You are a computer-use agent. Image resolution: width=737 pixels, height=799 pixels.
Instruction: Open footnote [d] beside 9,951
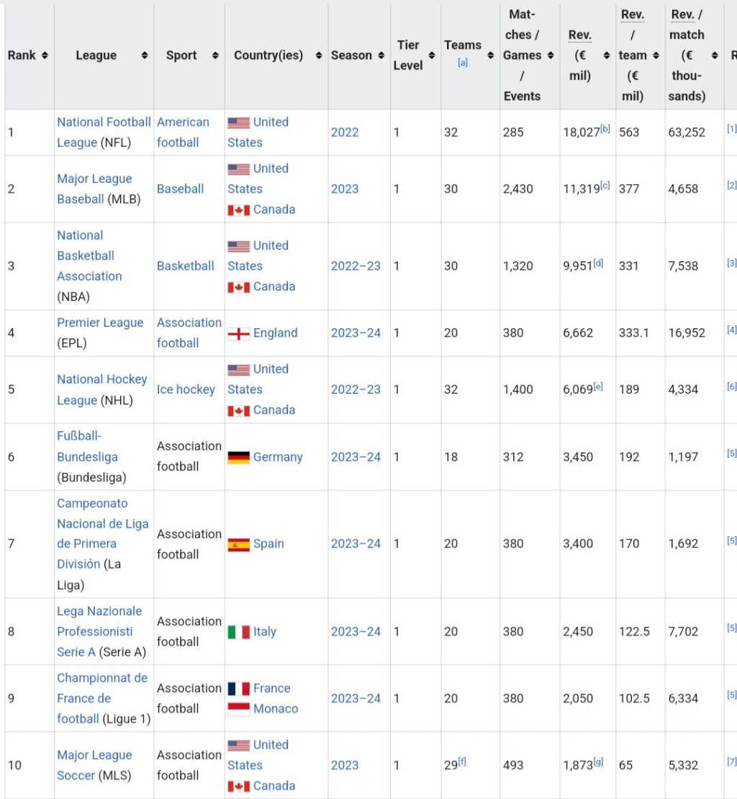point(598,263)
